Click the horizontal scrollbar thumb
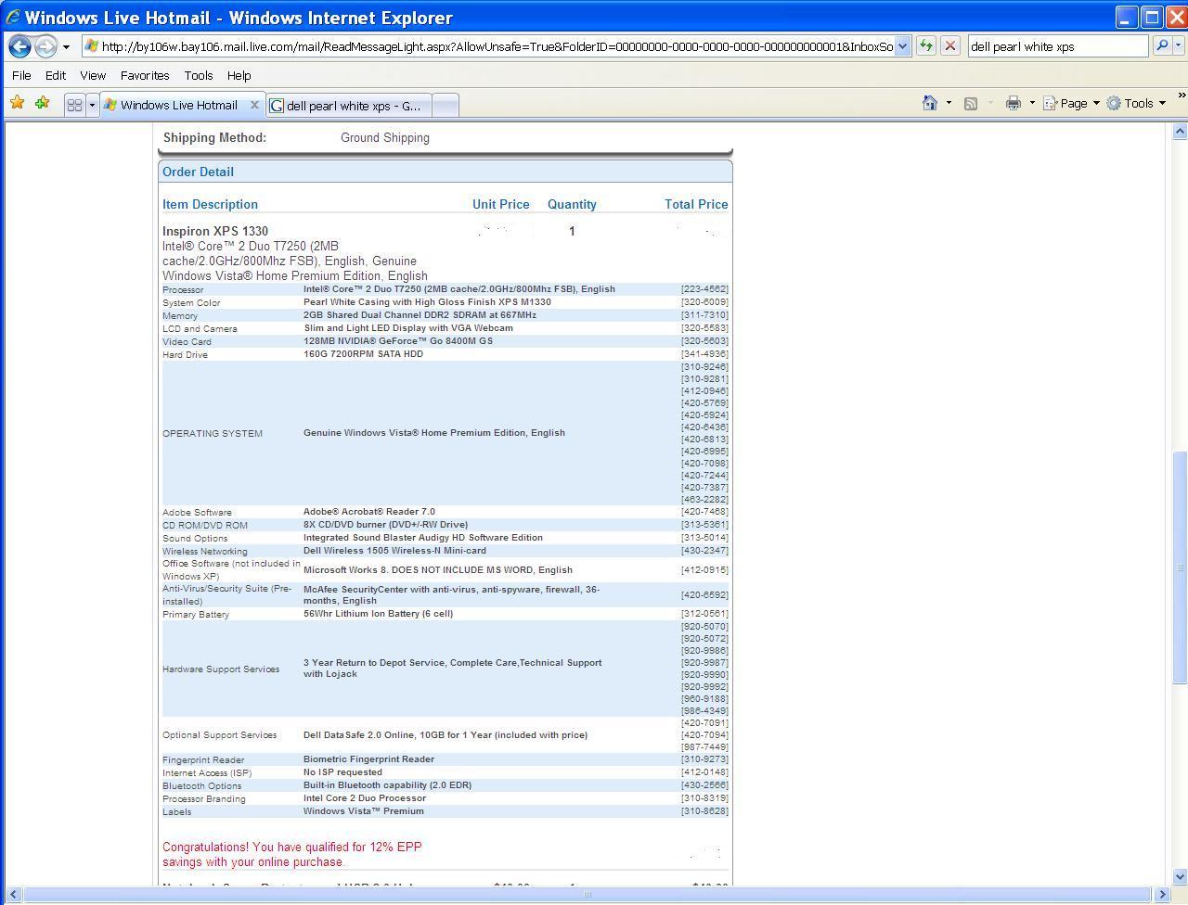1188x905 pixels. [587, 895]
